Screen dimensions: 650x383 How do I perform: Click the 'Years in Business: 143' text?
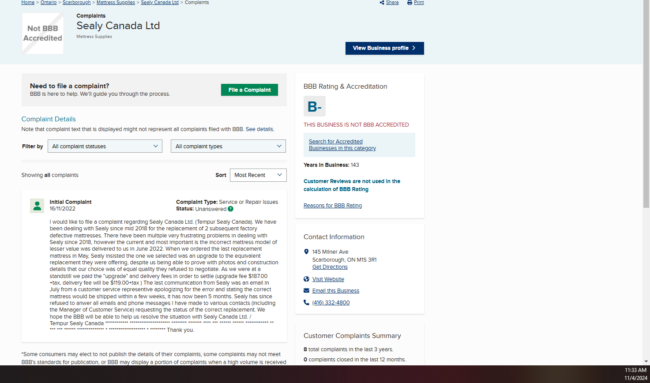tap(331, 165)
